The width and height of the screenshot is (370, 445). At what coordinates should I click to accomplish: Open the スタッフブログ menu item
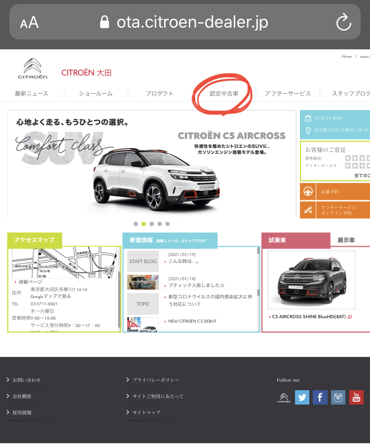point(351,93)
